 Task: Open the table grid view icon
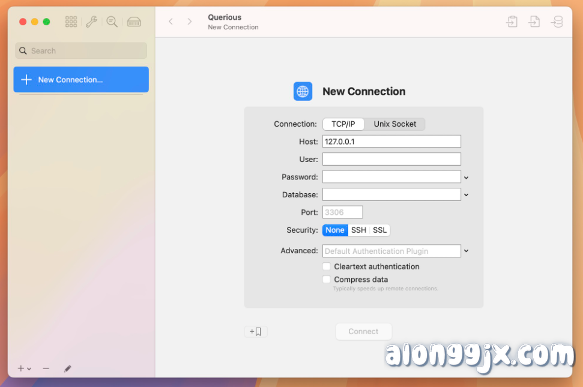pos(71,22)
